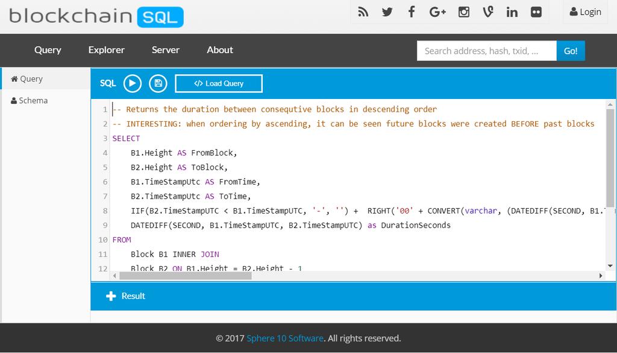The height and width of the screenshot is (353, 617).
Task: Open the Google Plus icon
Action: coord(437,12)
